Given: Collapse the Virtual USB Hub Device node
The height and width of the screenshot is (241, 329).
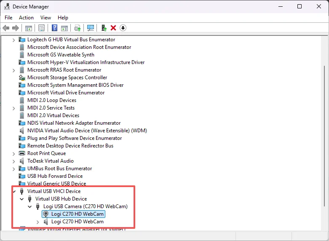Looking at the screenshot, I should pos(22,199).
